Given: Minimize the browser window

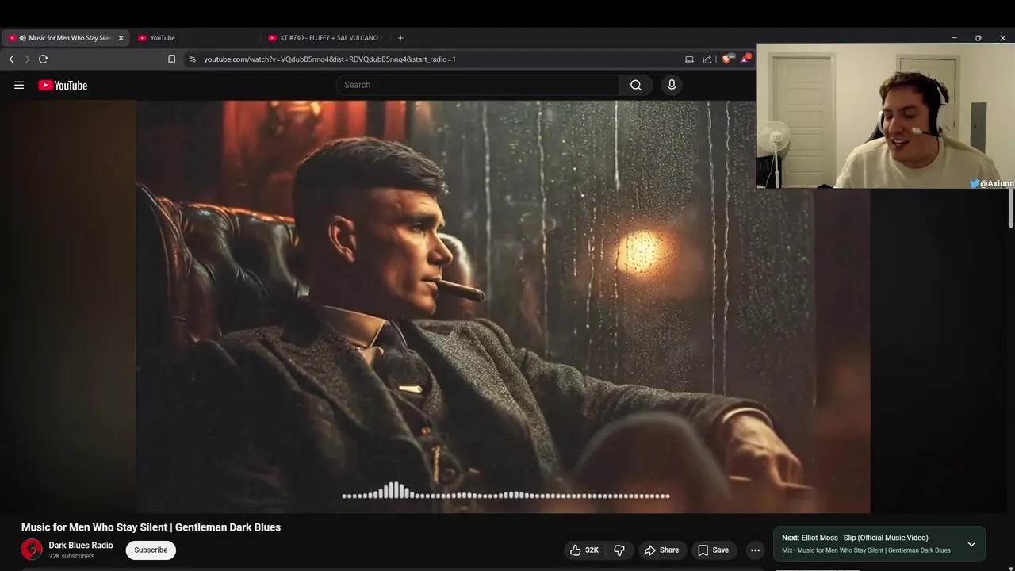Looking at the screenshot, I should click(954, 38).
